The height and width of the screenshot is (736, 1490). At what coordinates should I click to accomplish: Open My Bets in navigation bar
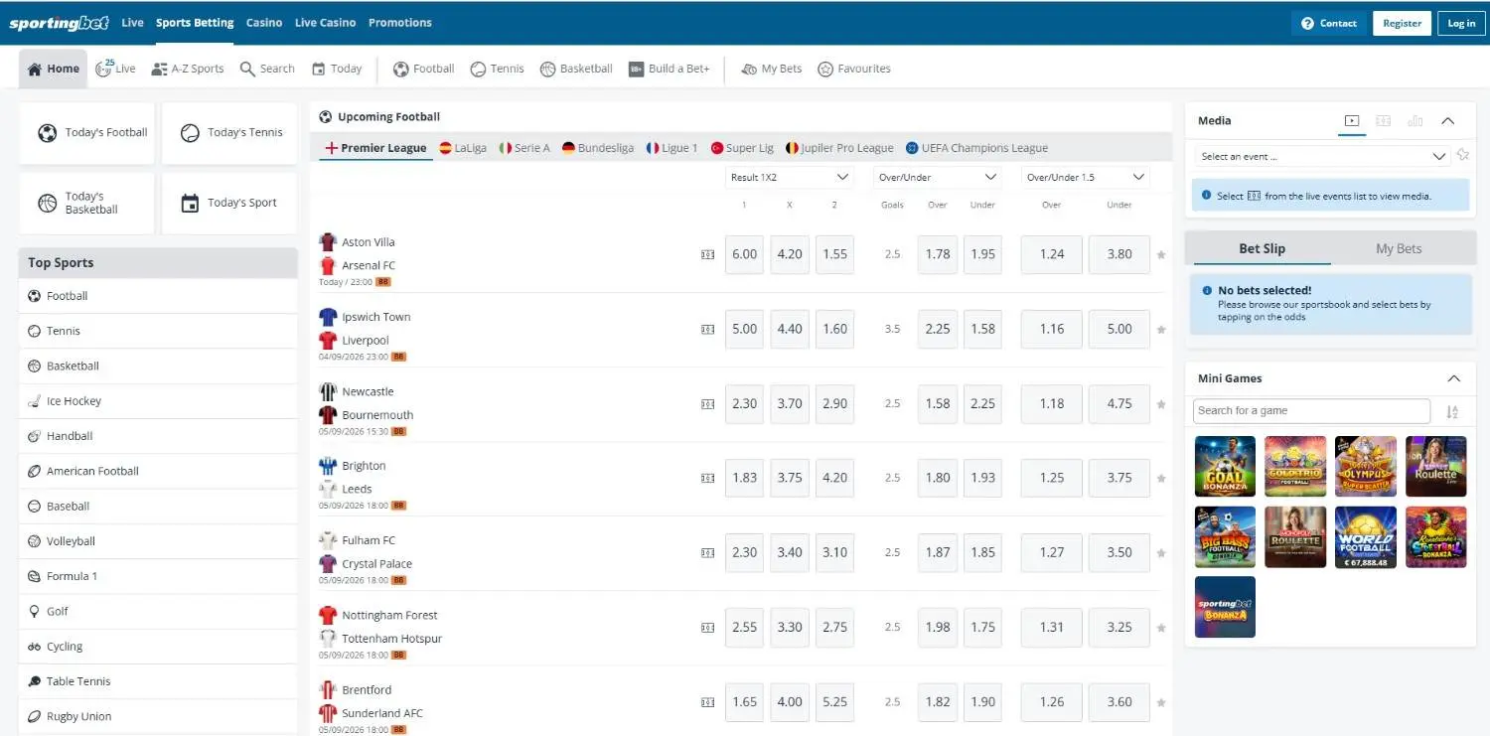click(x=772, y=69)
